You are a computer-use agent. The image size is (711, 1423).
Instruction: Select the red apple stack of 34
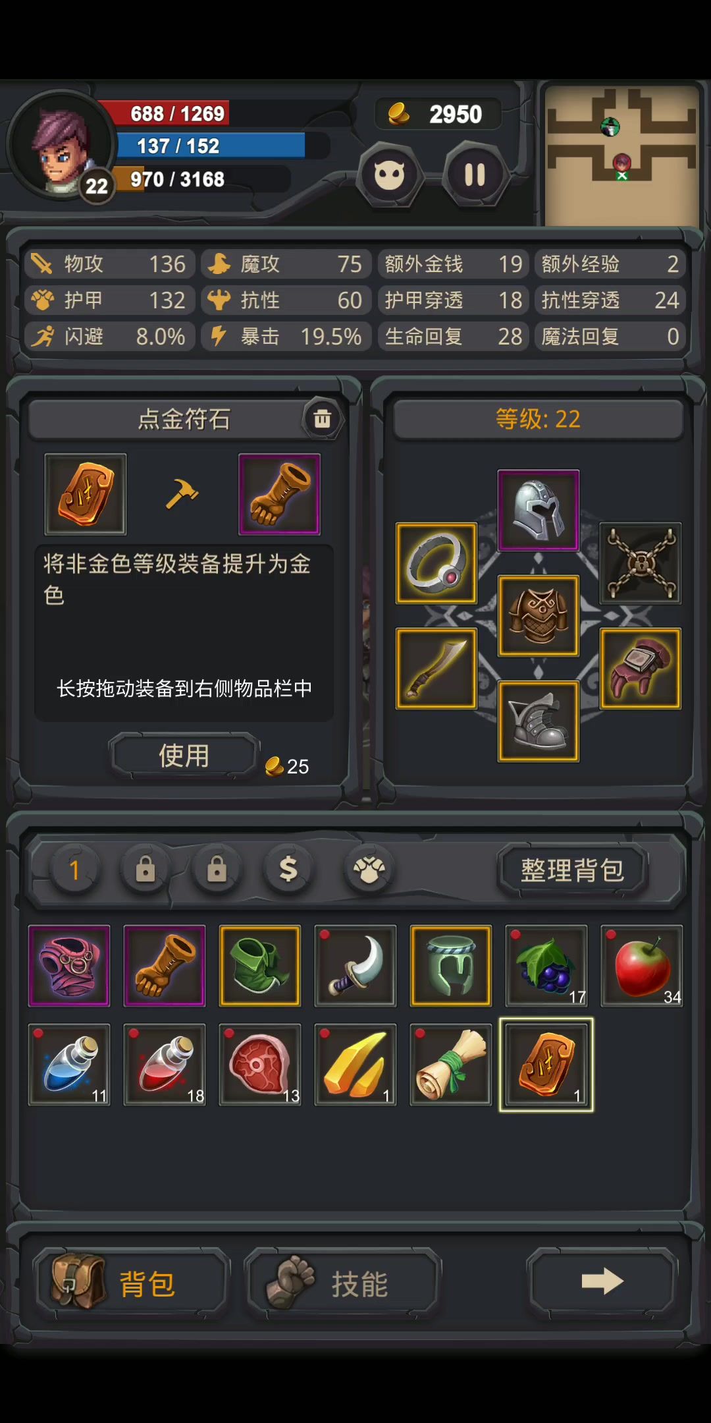pyautogui.click(x=642, y=966)
